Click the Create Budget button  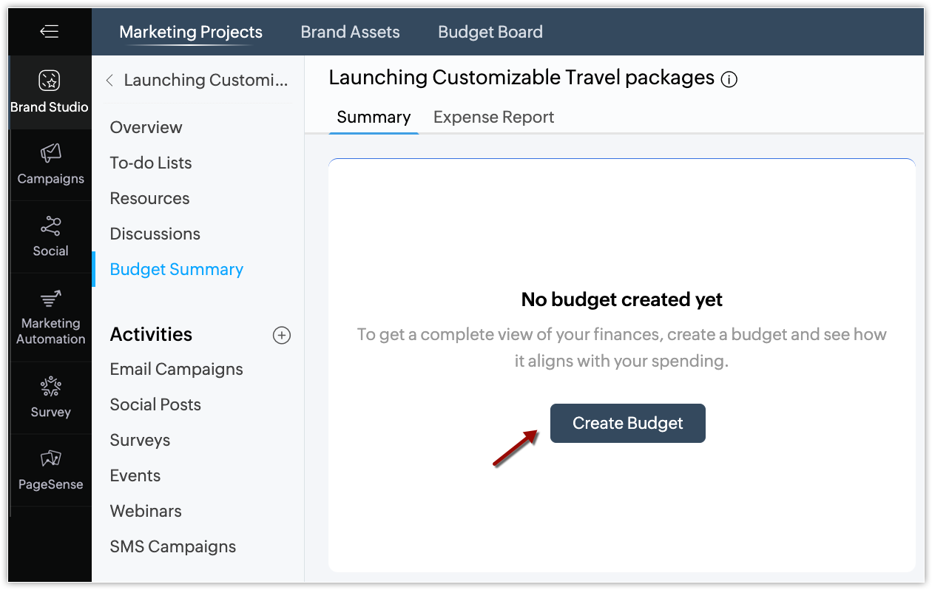coord(627,423)
